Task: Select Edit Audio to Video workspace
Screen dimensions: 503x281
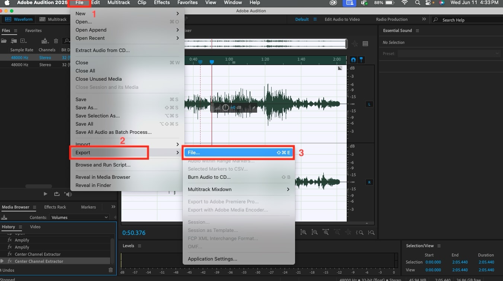Action: point(342,19)
